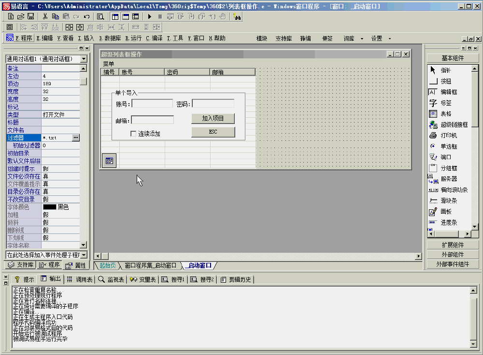Image resolution: width=483 pixels, height=355 pixels.
Task: Open the 通用对话框1 component dropdown
Action: click(x=84, y=59)
